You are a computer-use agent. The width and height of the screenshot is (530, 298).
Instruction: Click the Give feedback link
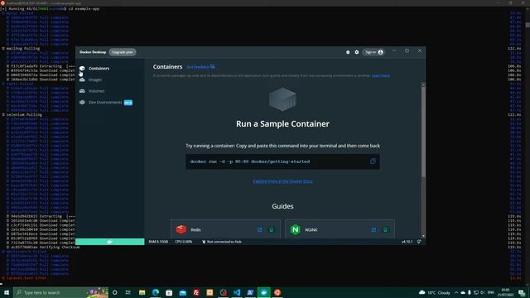(x=200, y=67)
